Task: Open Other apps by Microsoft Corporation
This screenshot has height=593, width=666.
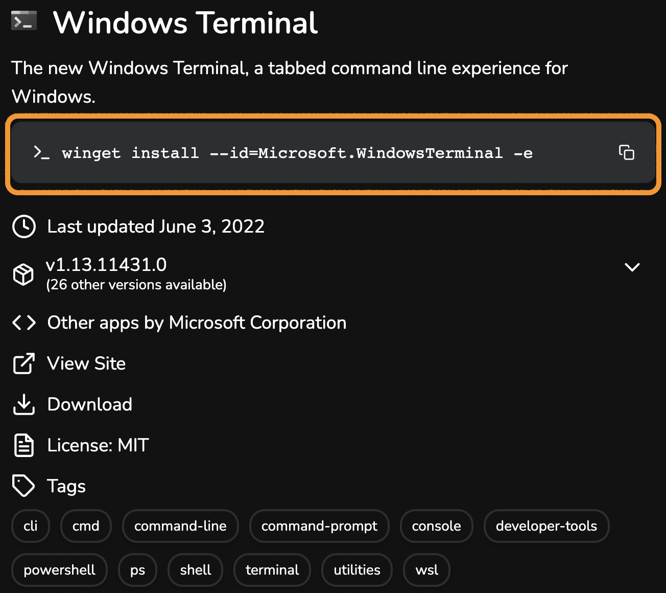Action: coord(197,323)
